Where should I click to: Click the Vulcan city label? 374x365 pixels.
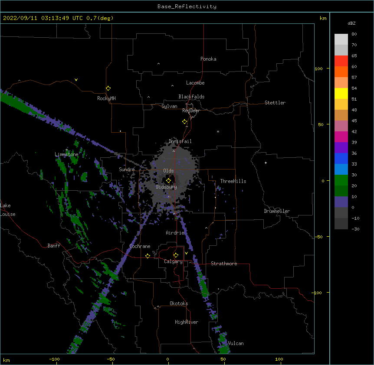(x=236, y=343)
